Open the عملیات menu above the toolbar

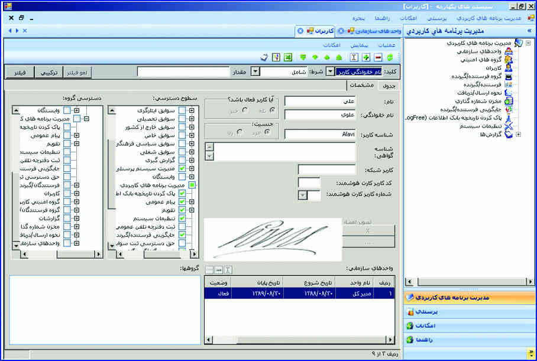pyautogui.click(x=387, y=45)
